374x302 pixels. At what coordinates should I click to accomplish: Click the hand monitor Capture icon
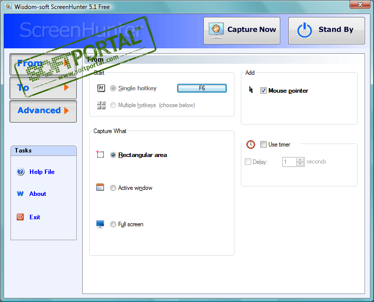coord(216,31)
